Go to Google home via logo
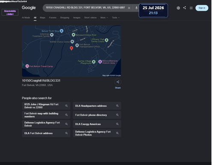 [29, 8]
